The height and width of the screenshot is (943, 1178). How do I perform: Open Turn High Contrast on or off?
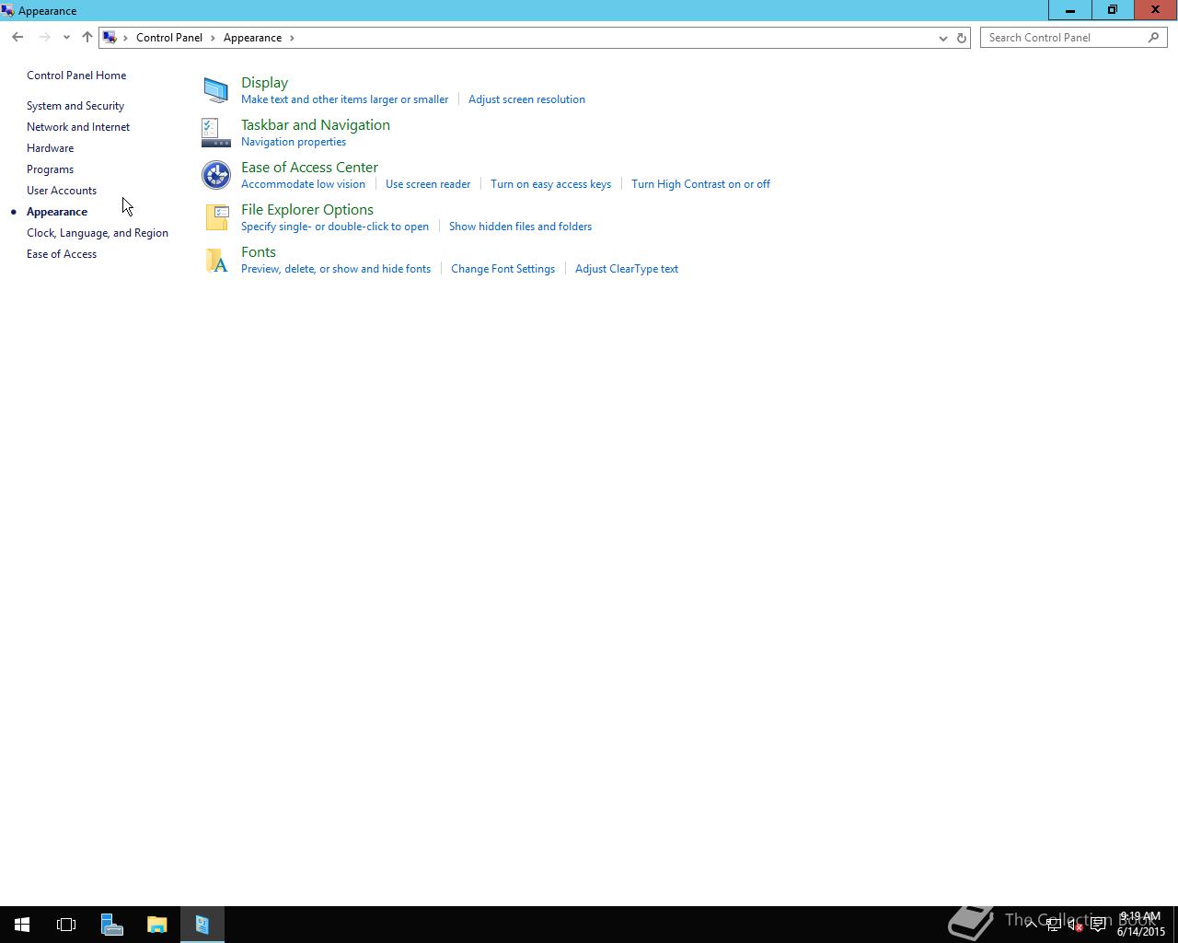tap(700, 184)
